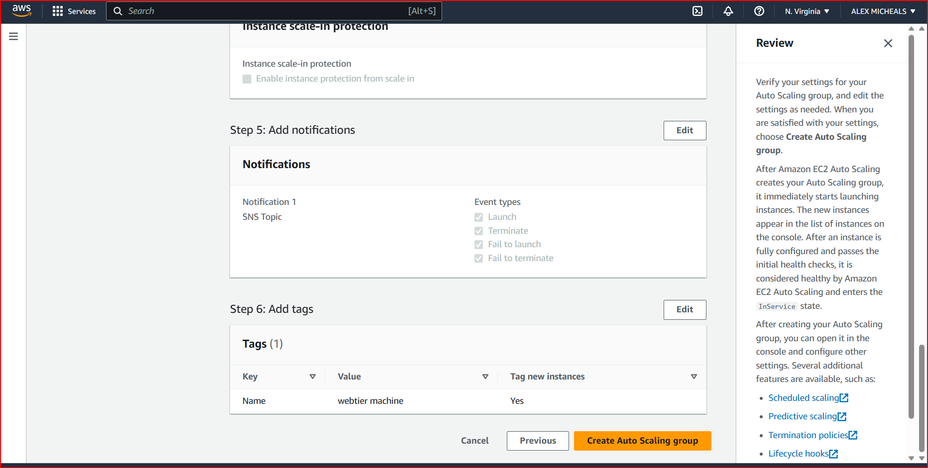Open the left navigation hamburger menu
928x468 pixels.
click(13, 36)
